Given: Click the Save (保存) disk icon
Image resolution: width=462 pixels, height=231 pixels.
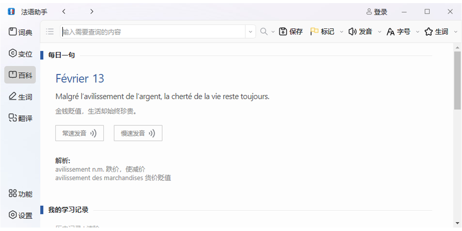Looking at the screenshot, I should pos(283,32).
